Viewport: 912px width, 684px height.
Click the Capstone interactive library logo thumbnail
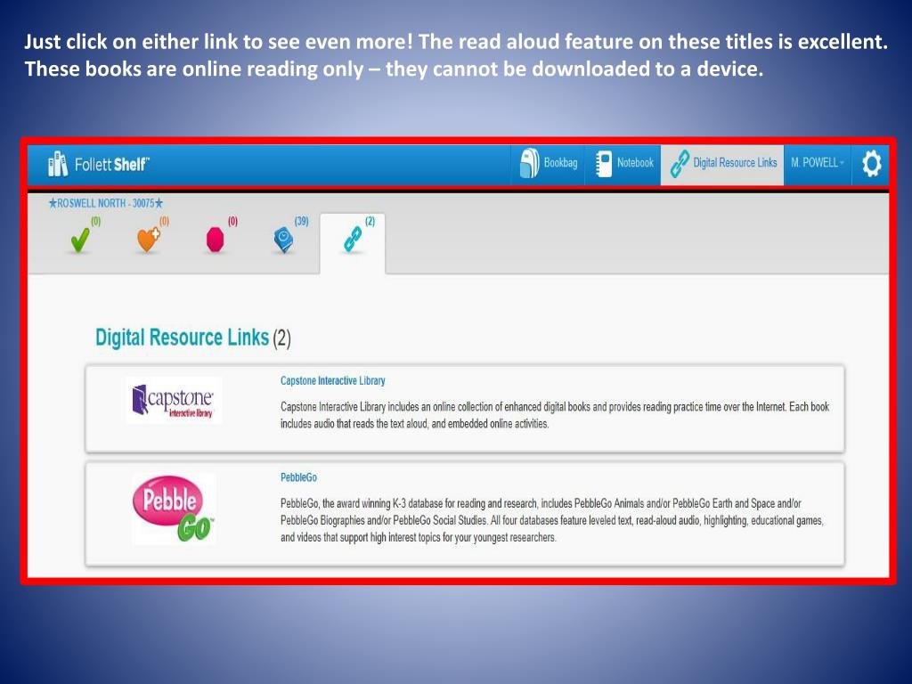[x=174, y=400]
